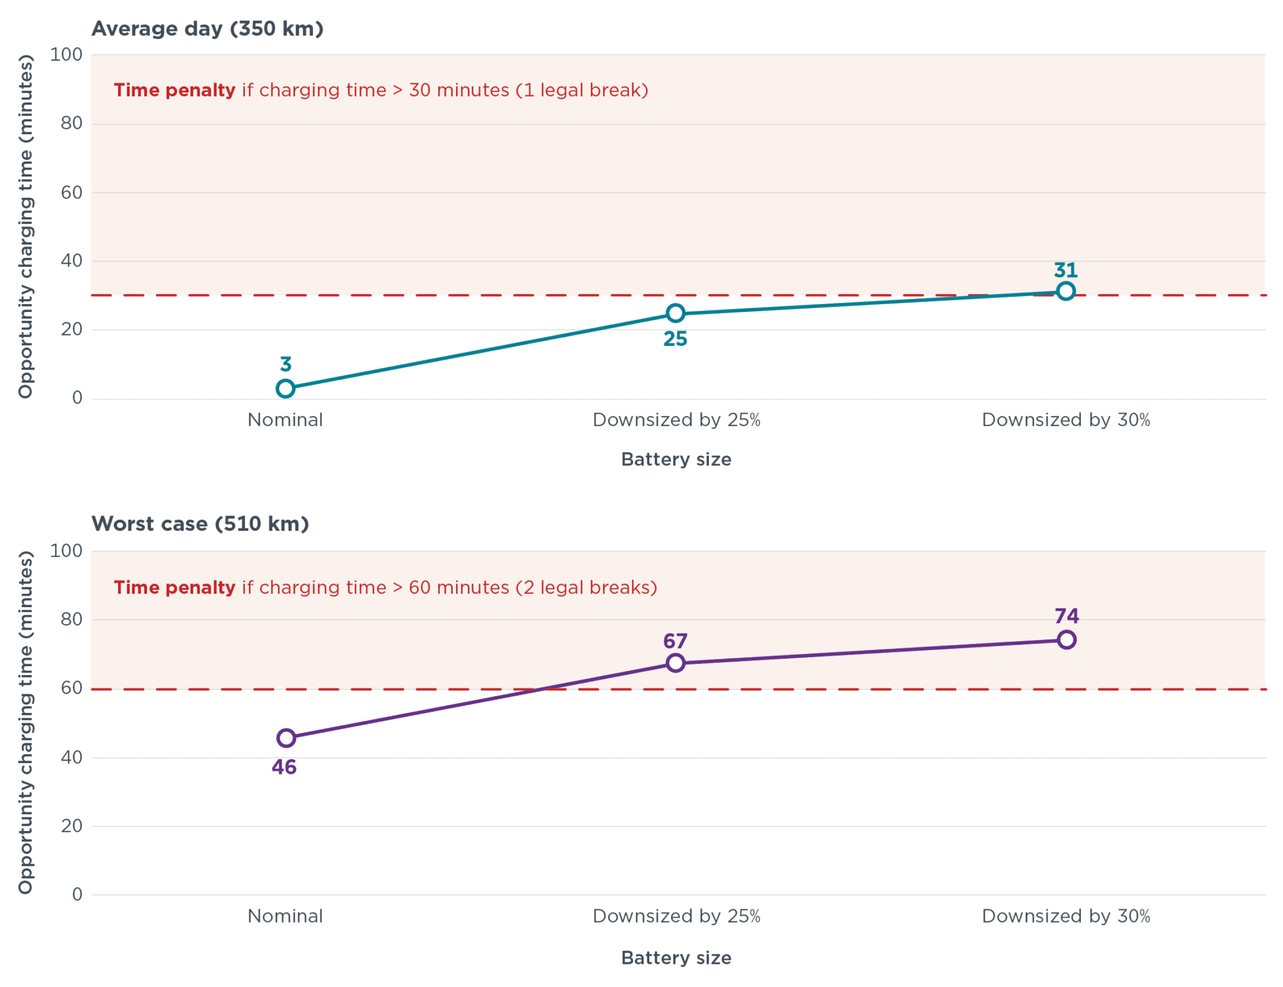Select the 60 minutes time penalty note
This screenshot has height=987, width=1283.
(x=386, y=587)
